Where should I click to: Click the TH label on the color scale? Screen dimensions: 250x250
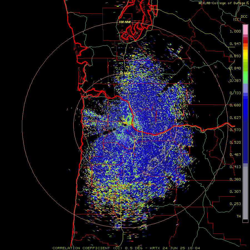(239, 216)
